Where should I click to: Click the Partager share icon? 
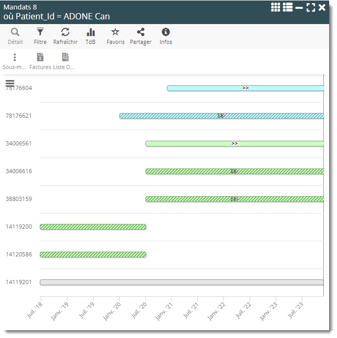coord(140,32)
